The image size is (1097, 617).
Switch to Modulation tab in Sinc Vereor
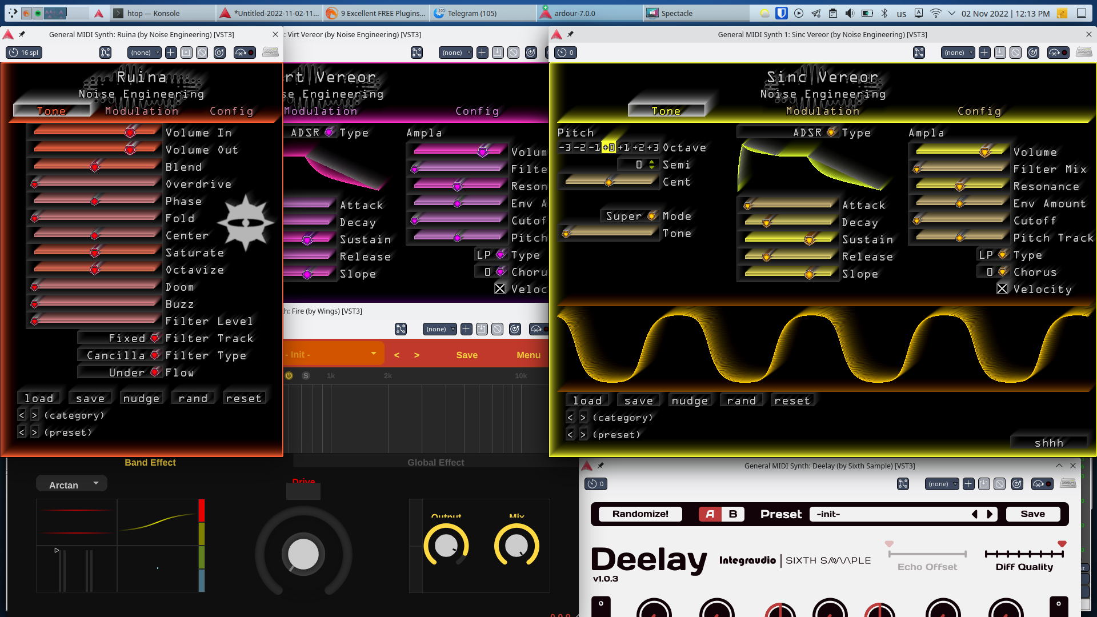pos(823,111)
